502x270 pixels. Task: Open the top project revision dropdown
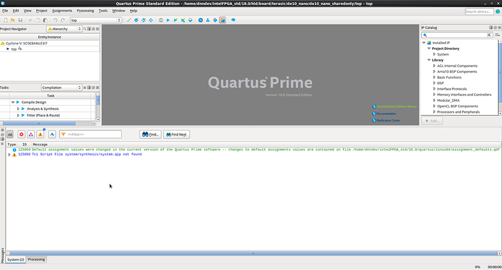click(x=96, y=20)
